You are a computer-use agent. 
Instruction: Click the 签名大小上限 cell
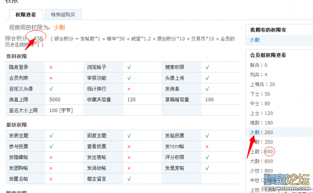click(25, 110)
